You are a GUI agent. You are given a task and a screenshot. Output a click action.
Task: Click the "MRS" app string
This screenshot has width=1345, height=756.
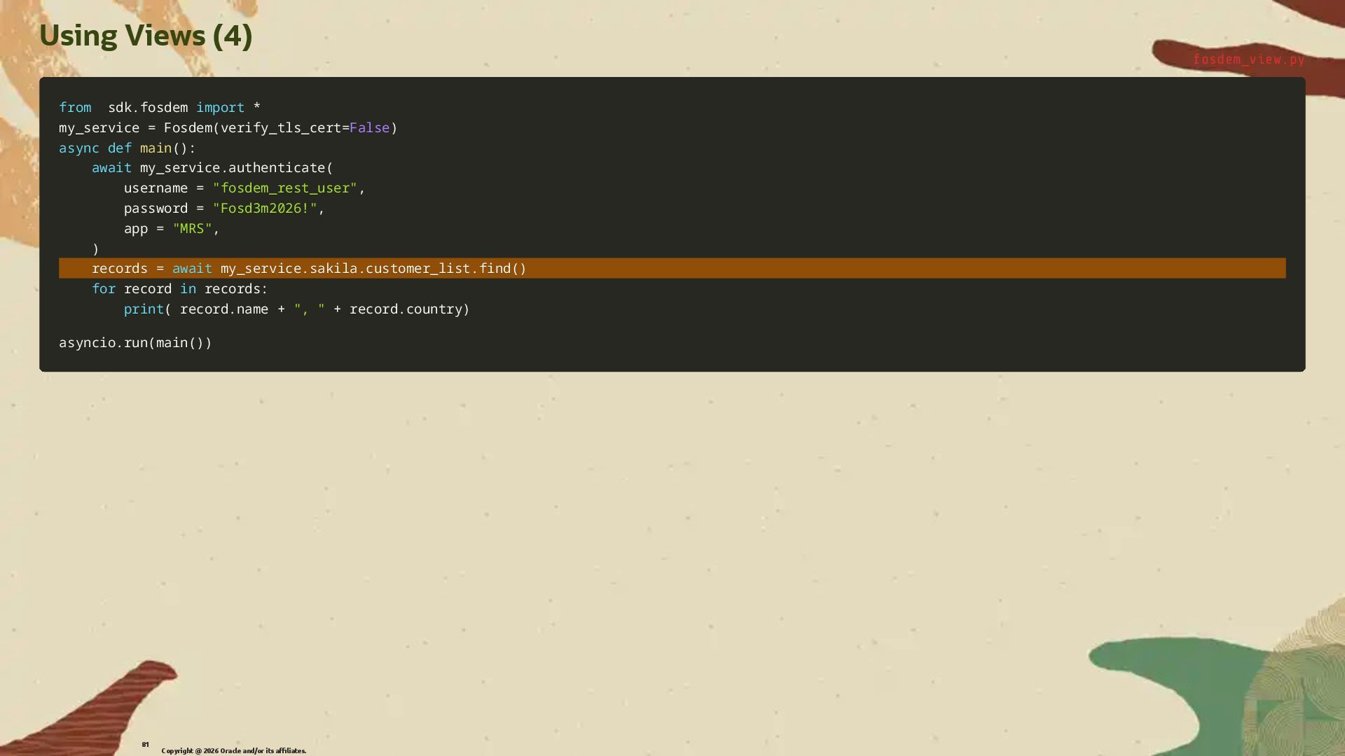click(192, 229)
